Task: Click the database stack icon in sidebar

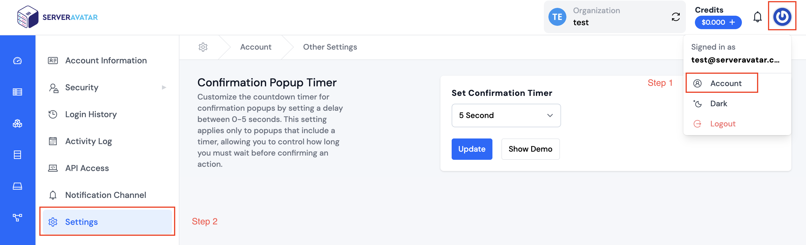Action: (x=17, y=155)
